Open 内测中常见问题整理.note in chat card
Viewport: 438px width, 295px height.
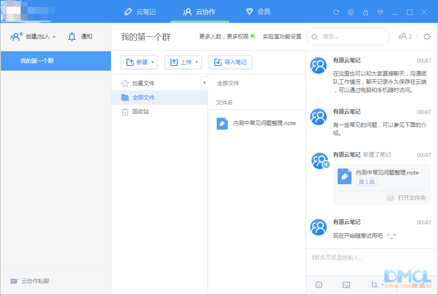[387, 173]
